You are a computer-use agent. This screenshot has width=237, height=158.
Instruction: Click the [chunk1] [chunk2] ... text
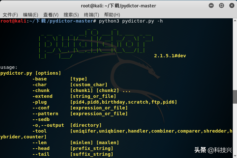[x=100, y=90]
